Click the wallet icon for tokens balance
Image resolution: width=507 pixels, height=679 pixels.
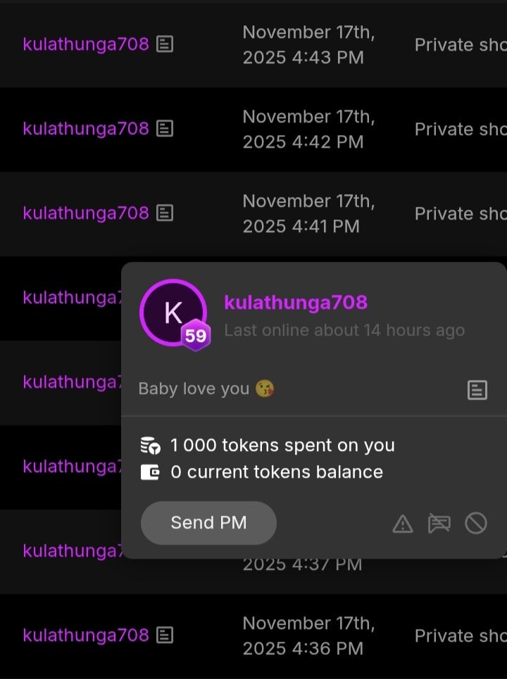[x=151, y=472]
